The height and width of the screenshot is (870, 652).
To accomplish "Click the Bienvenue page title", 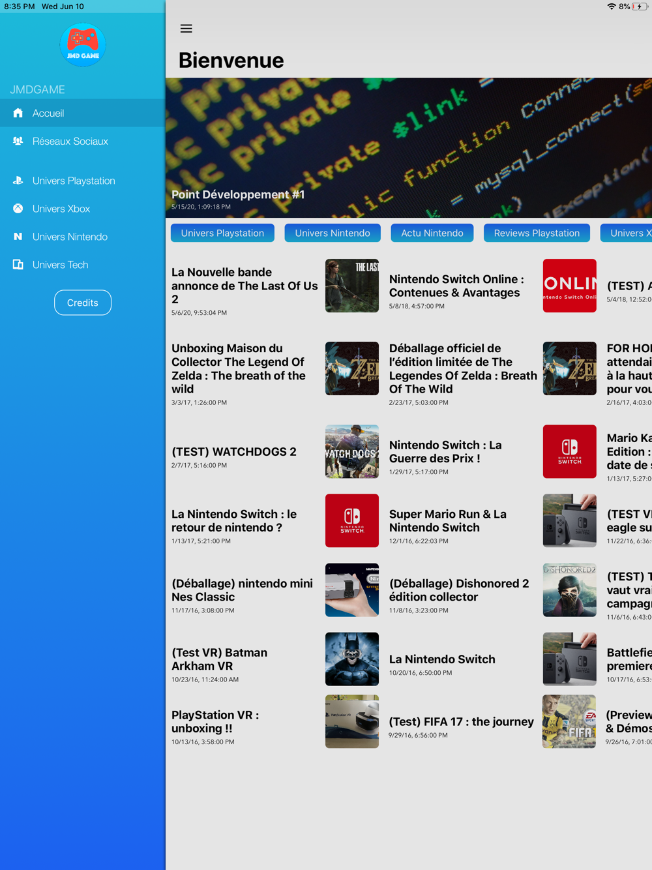I will [231, 60].
